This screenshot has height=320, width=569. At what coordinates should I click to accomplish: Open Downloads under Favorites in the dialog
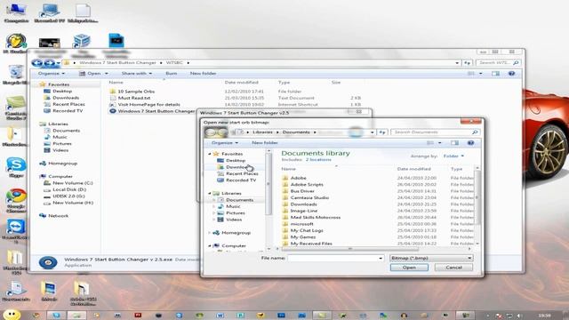[x=236, y=167]
